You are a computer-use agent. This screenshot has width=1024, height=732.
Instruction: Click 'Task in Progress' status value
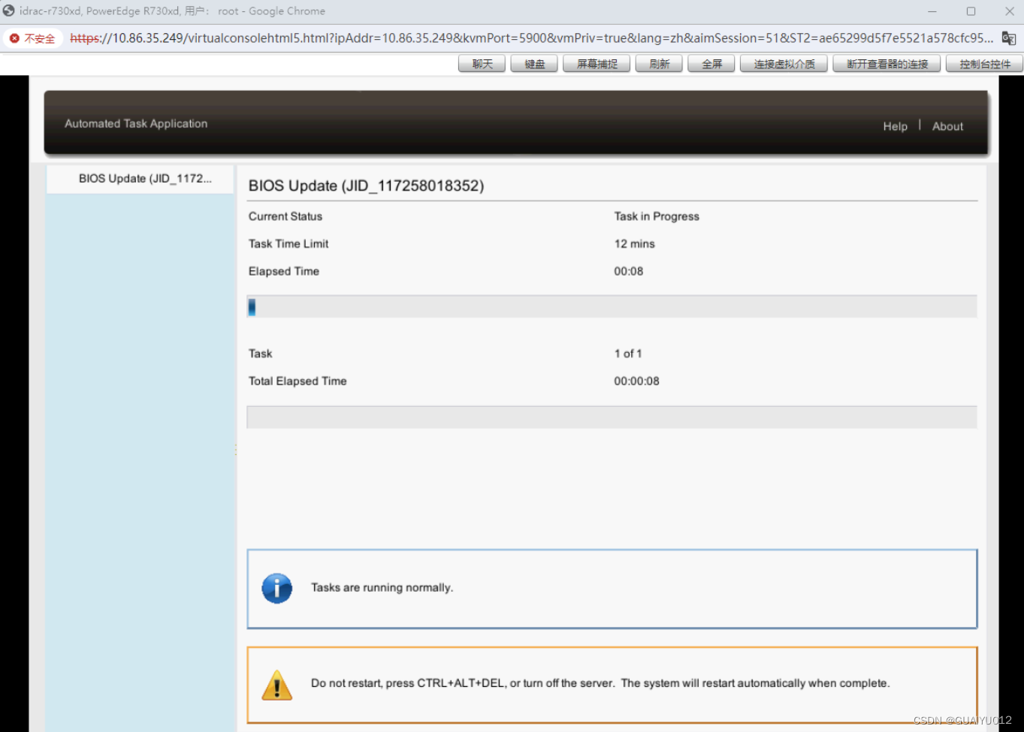coord(657,216)
